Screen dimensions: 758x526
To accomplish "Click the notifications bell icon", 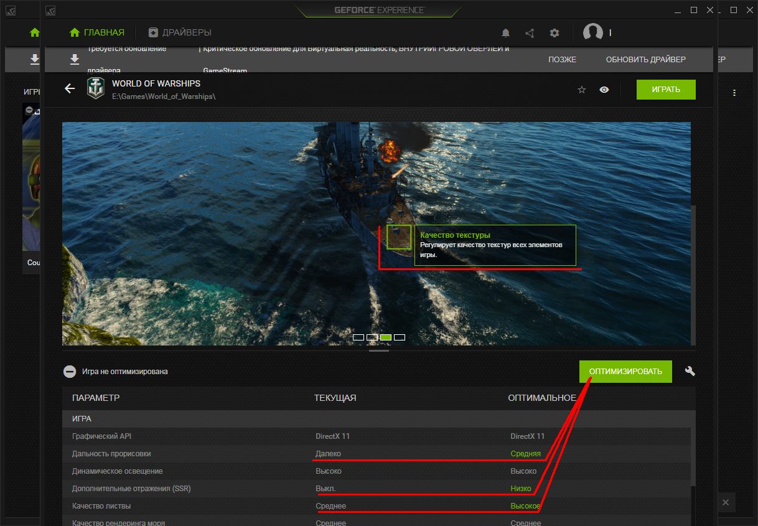I will click(506, 33).
